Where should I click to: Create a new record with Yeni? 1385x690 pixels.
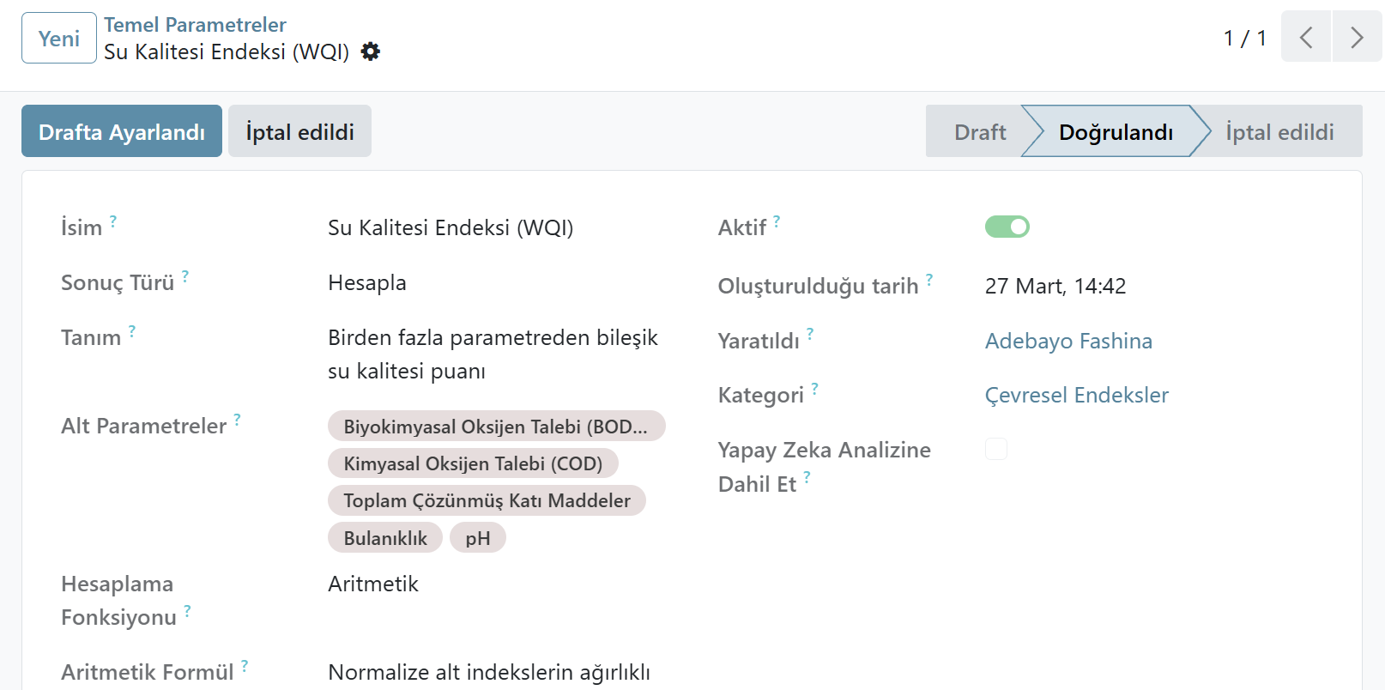59,38
